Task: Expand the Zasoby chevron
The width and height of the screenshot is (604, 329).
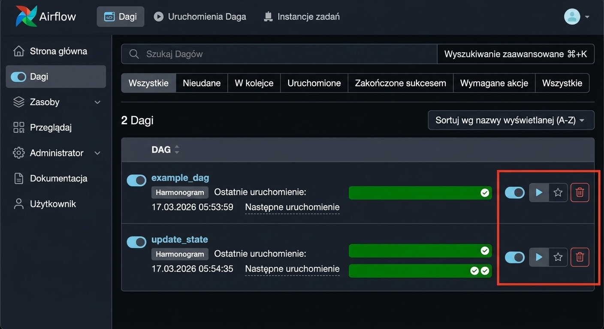Action: pos(97,102)
